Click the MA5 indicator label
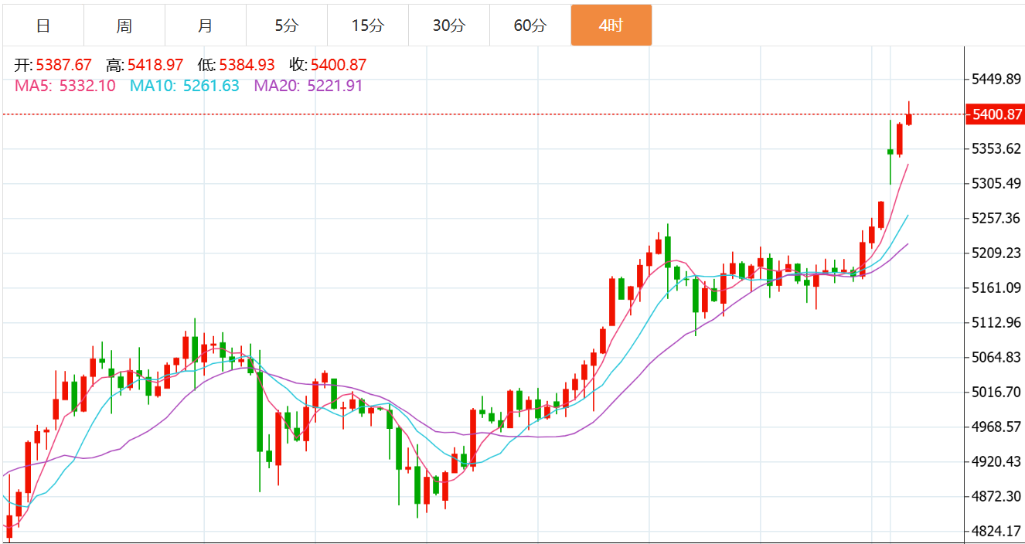 65,86
